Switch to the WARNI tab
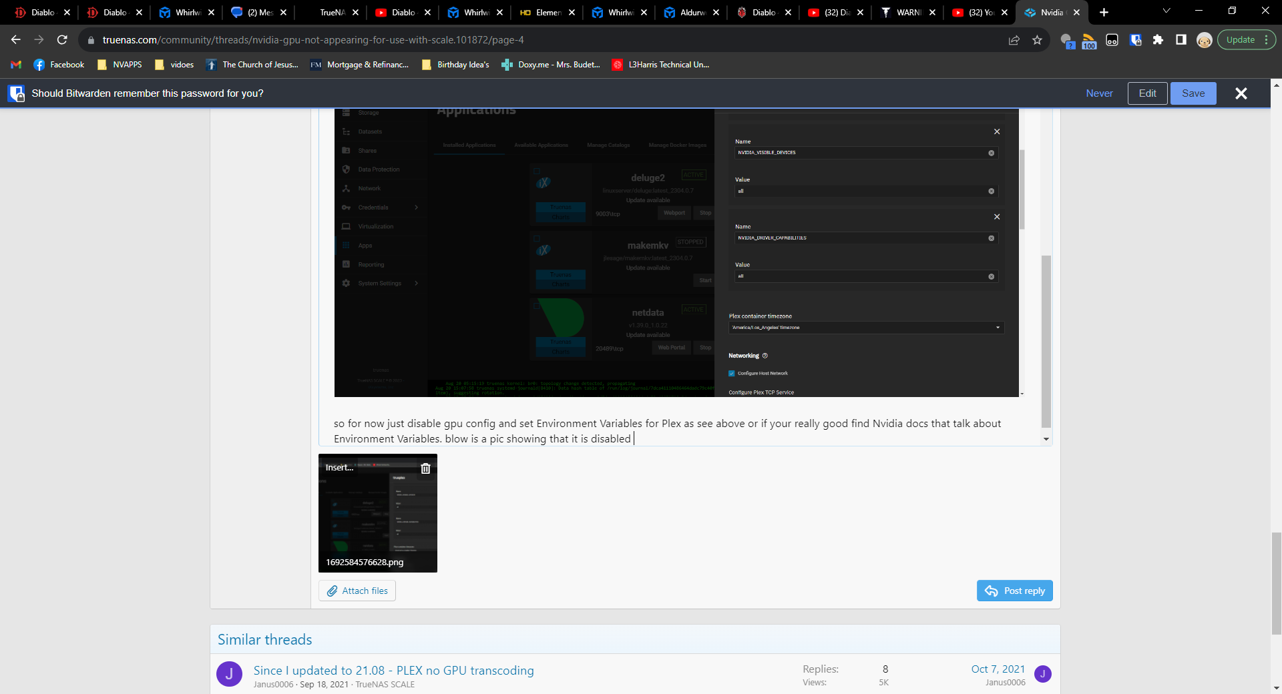This screenshot has height=694, width=1282. (x=908, y=12)
